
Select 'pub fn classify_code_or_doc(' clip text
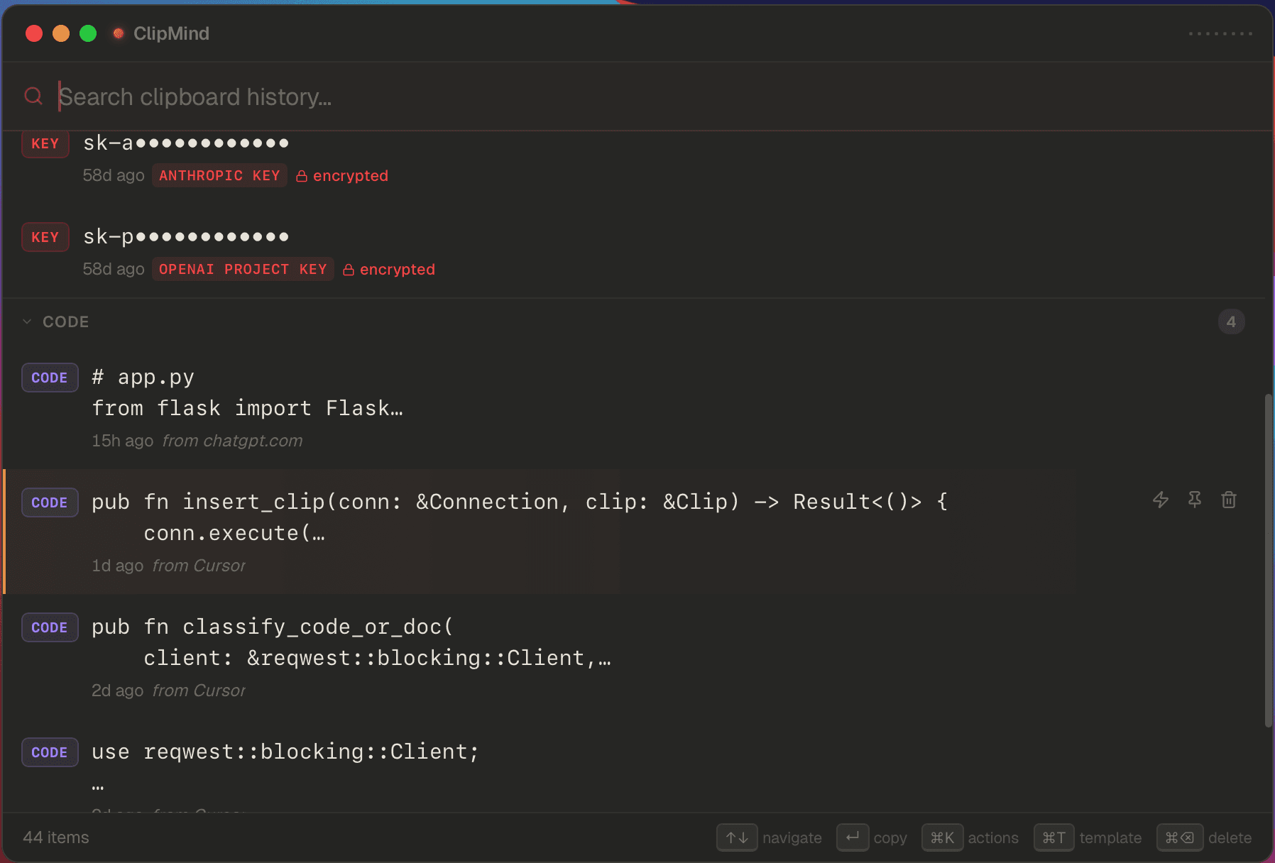[x=273, y=627]
